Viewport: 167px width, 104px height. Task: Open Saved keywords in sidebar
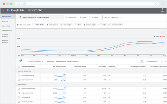tap(7, 30)
